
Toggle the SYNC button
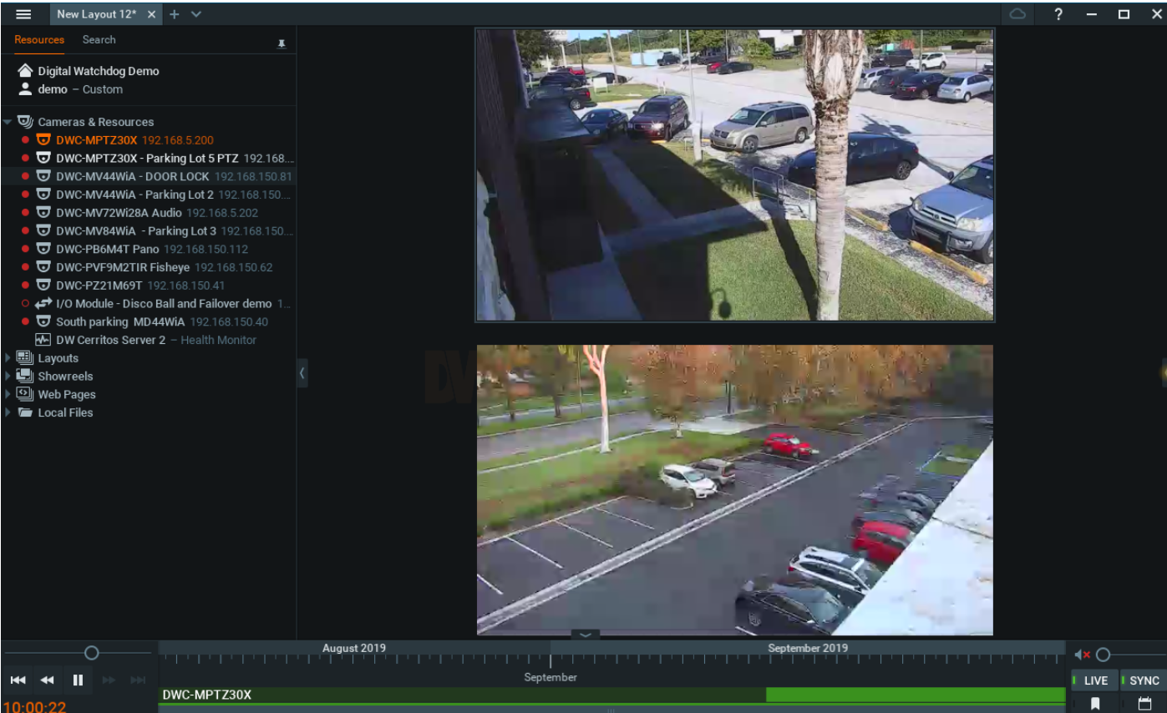pos(1144,680)
